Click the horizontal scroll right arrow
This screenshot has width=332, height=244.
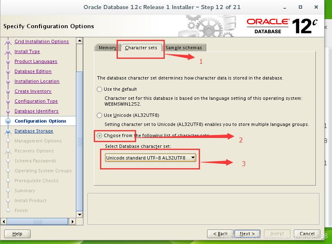tap(72, 222)
